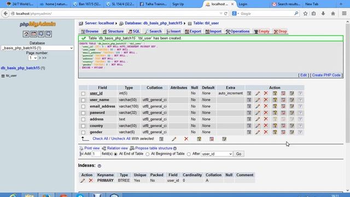Image resolution: width=350 pixels, height=197 pixels.
Task: Open search engine selector dropdown in search bar
Action: click(x=235, y=14)
